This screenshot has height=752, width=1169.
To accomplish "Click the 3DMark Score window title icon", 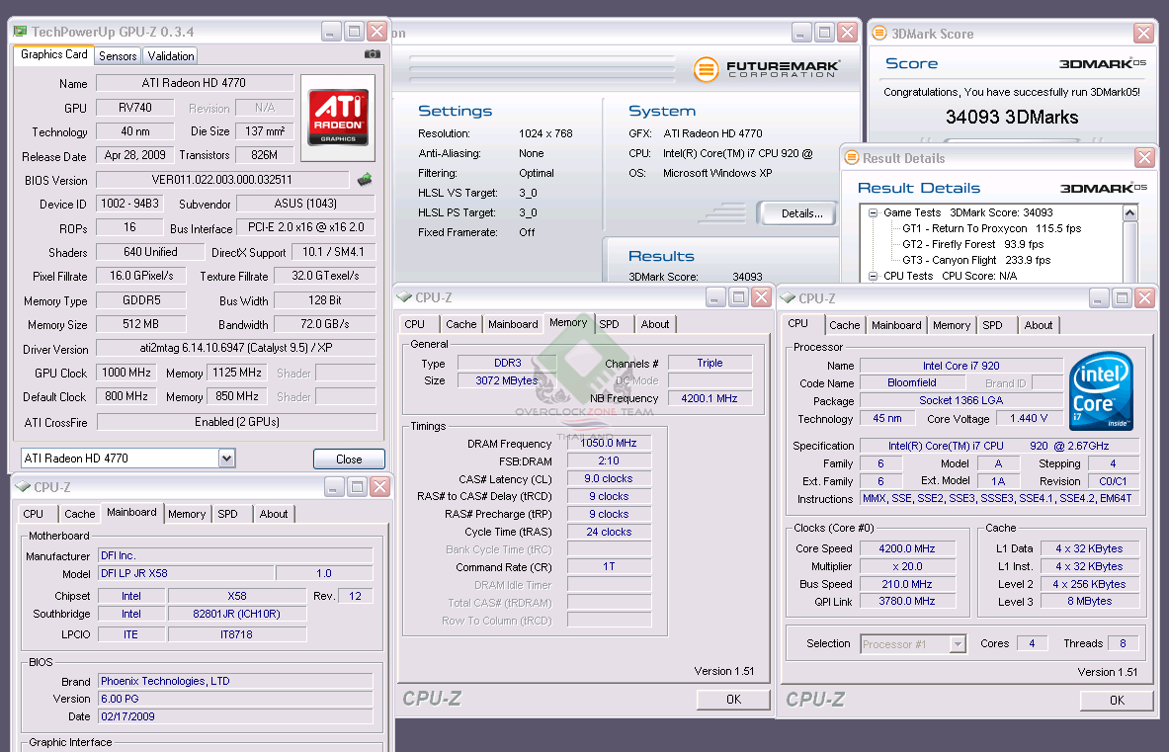I will pyautogui.click(x=879, y=34).
